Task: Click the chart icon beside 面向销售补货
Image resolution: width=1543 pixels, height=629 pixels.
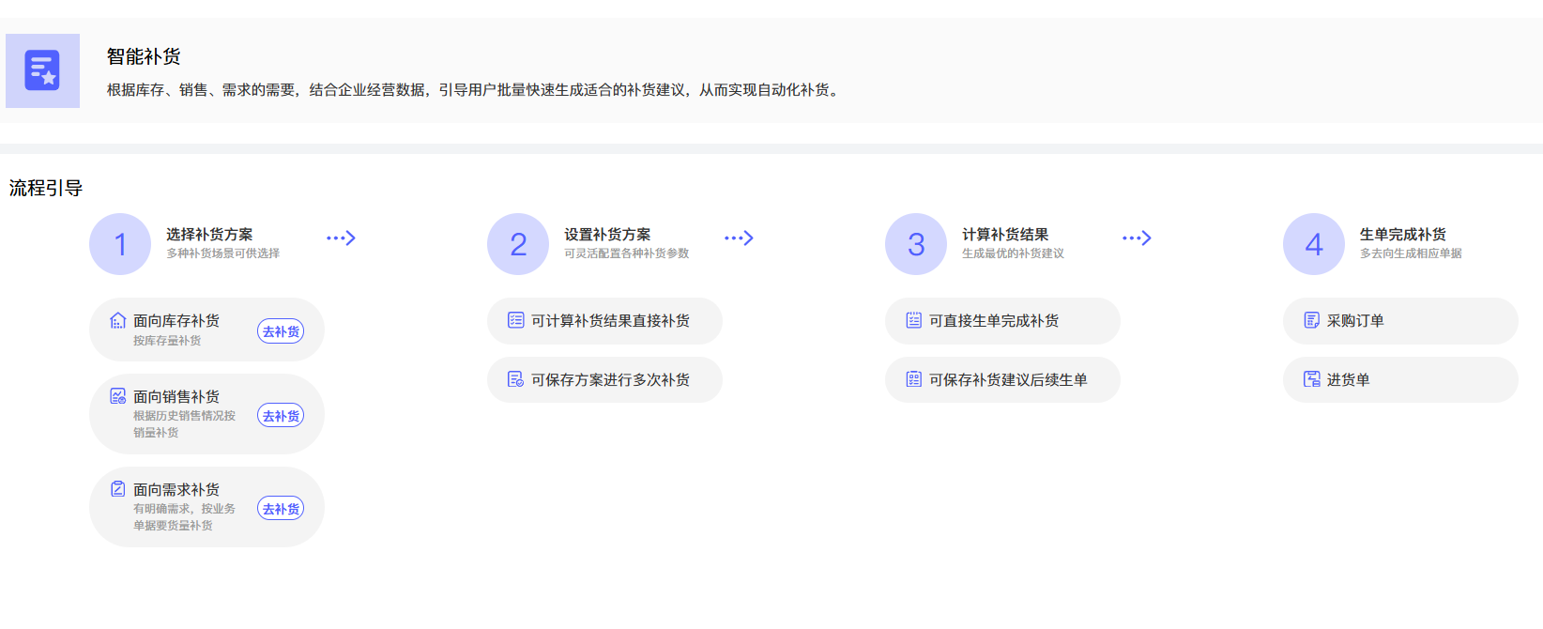Action: [118, 396]
